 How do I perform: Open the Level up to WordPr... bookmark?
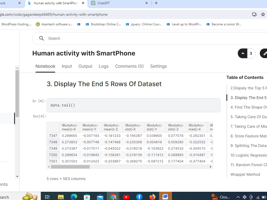click(x=184, y=24)
